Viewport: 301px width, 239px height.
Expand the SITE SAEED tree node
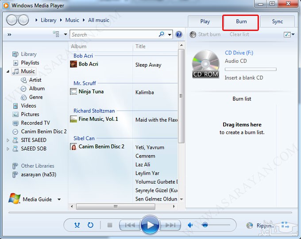point(8,140)
